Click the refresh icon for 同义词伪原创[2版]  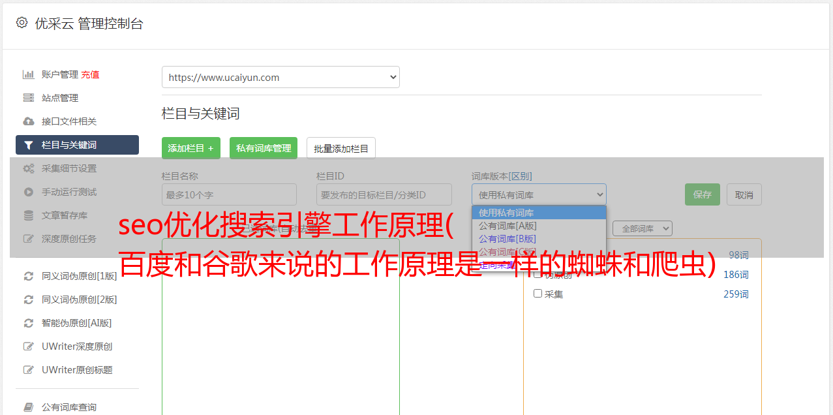pos(29,300)
